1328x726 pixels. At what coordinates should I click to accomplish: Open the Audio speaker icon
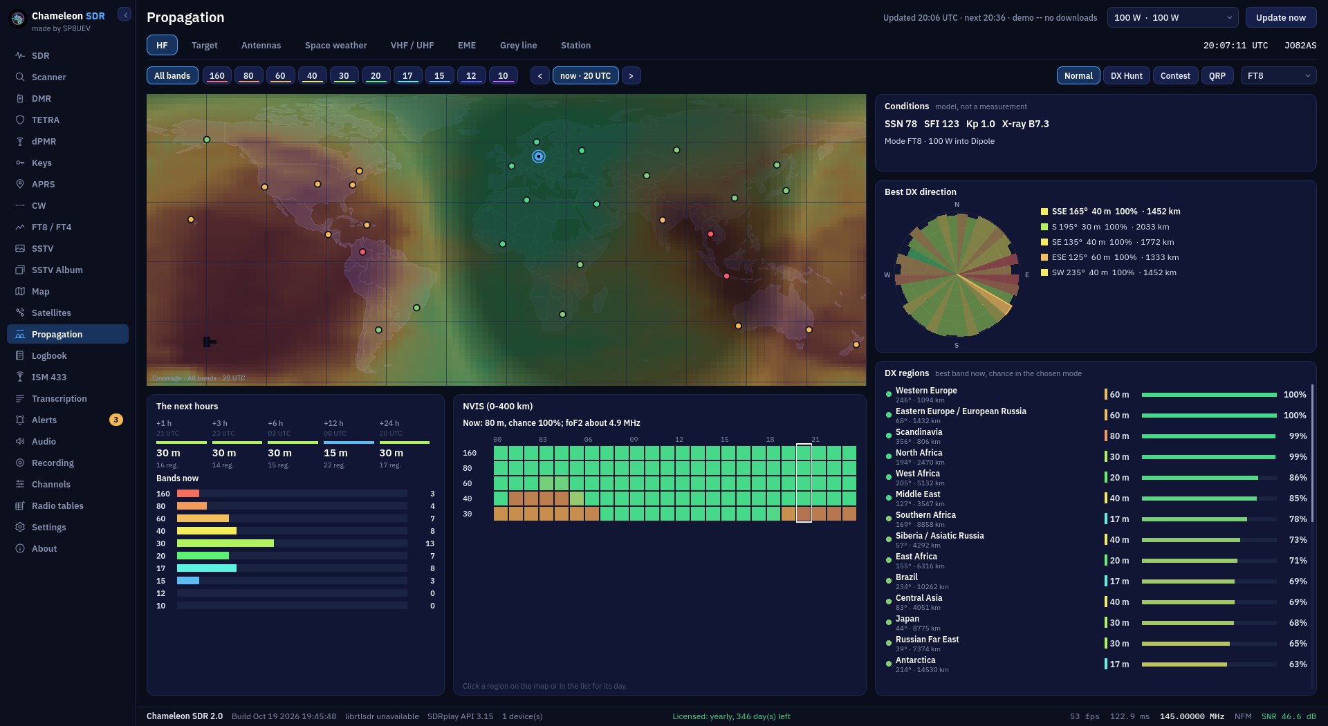pos(20,441)
